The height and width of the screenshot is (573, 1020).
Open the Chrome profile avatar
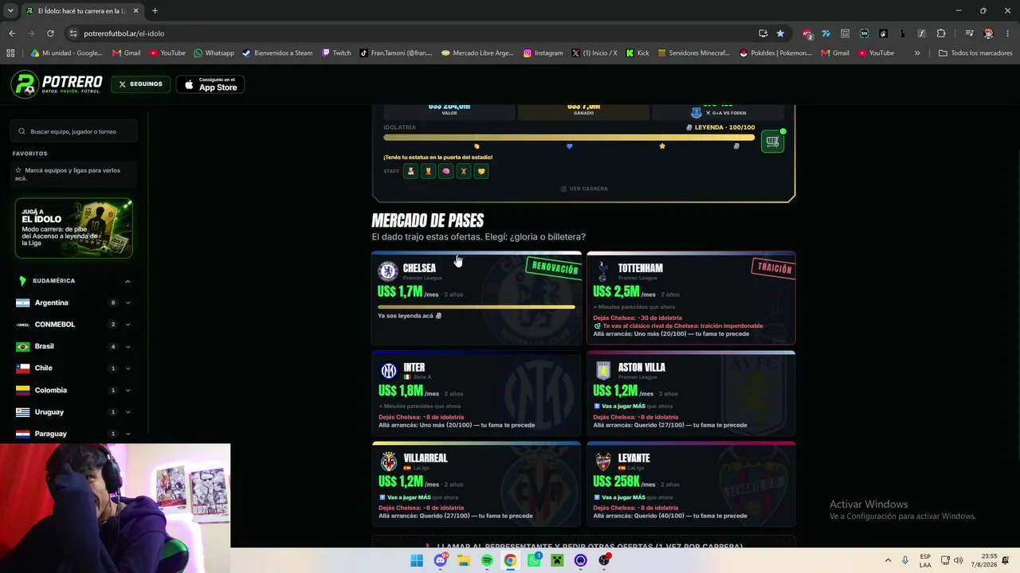(989, 33)
